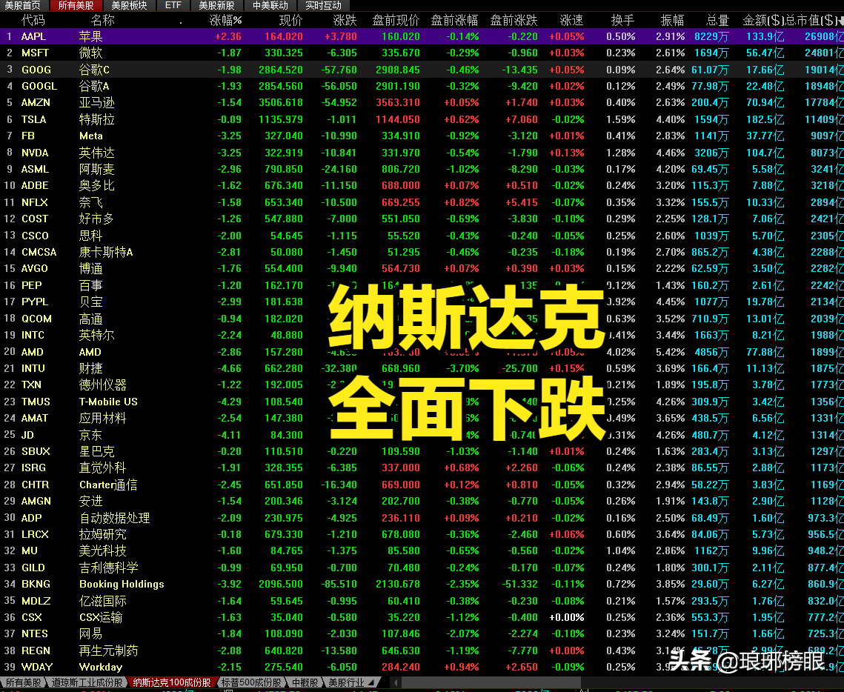Image resolution: width=844 pixels, height=692 pixels.
Task: Click the INTU ticker code
Action: pyautogui.click(x=33, y=368)
